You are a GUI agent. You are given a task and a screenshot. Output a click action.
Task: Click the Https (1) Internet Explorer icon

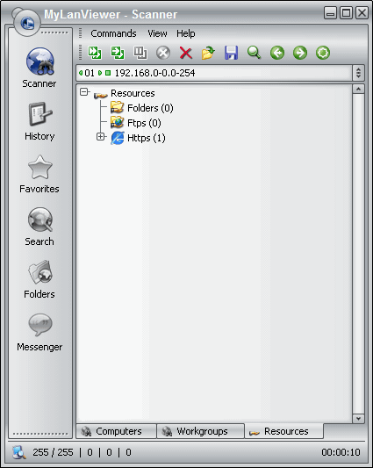click(x=118, y=138)
